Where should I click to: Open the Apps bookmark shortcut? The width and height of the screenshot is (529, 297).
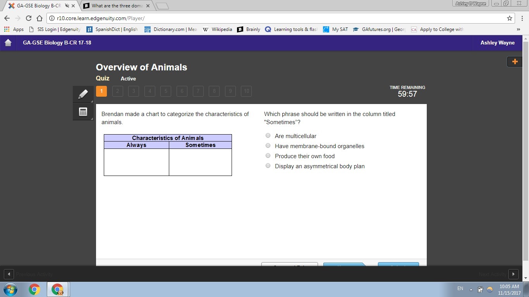[14, 29]
